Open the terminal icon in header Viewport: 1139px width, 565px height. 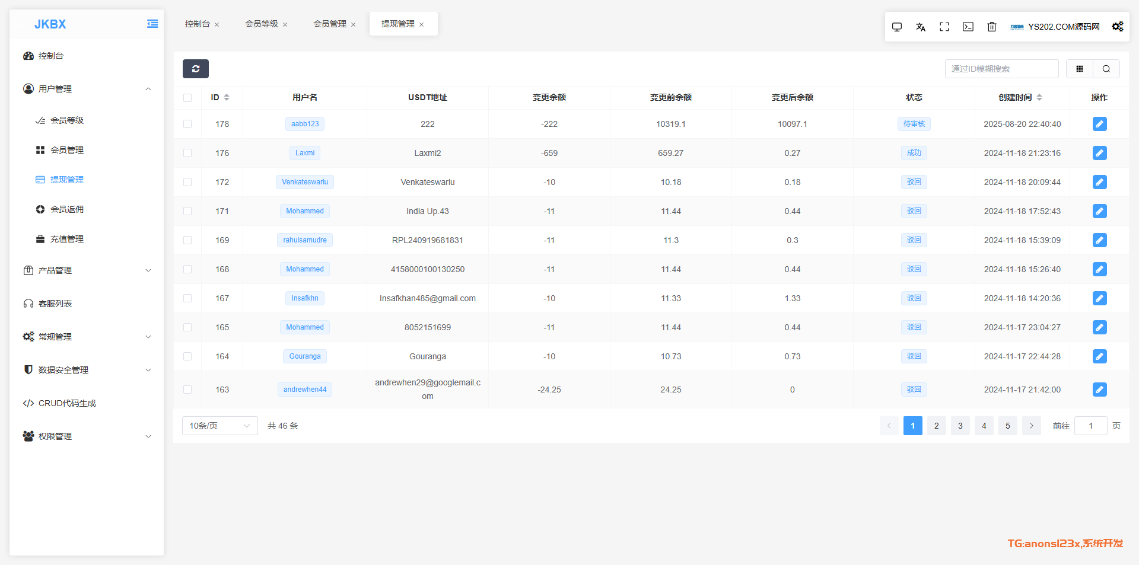(968, 27)
